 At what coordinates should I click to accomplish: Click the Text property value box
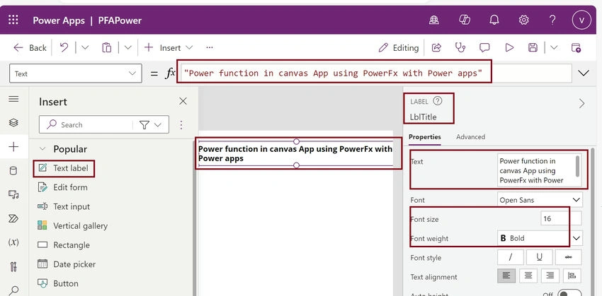[x=539, y=170]
